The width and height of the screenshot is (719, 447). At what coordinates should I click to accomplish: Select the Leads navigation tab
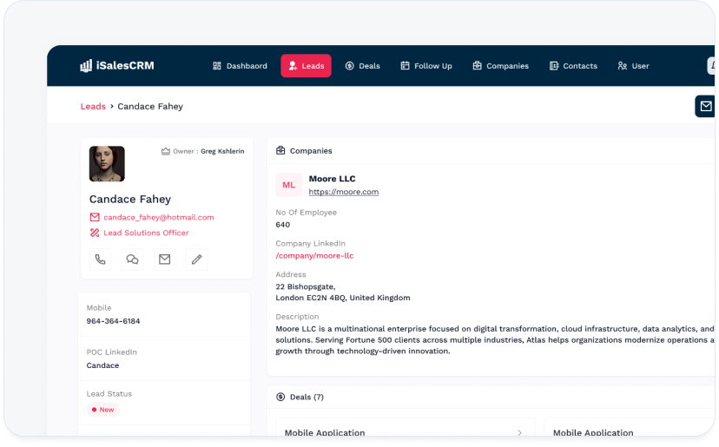[306, 66]
